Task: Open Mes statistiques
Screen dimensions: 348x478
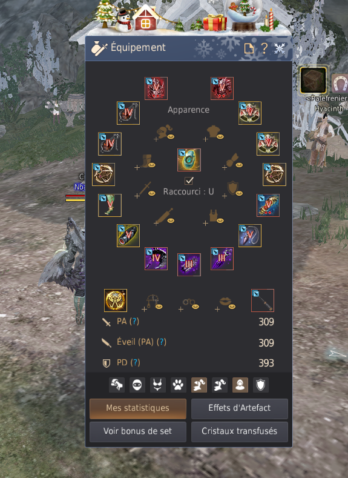Action: 138,408
